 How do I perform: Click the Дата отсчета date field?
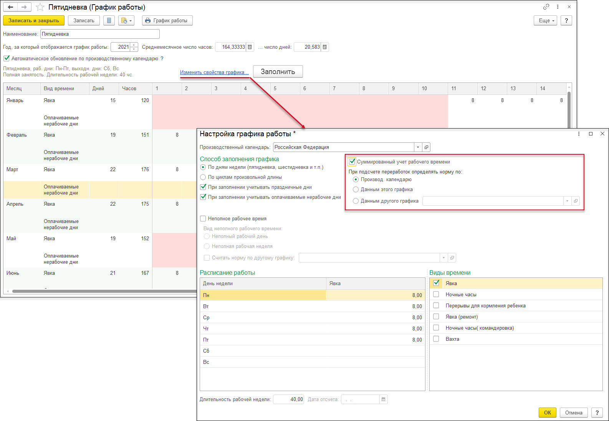360,400
